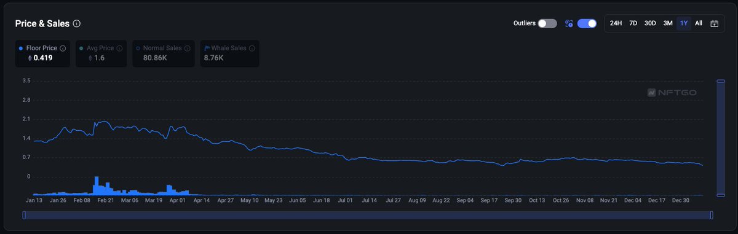The height and width of the screenshot is (234, 738).
Task: Click the 0.419 floor price value
Action: tap(43, 58)
